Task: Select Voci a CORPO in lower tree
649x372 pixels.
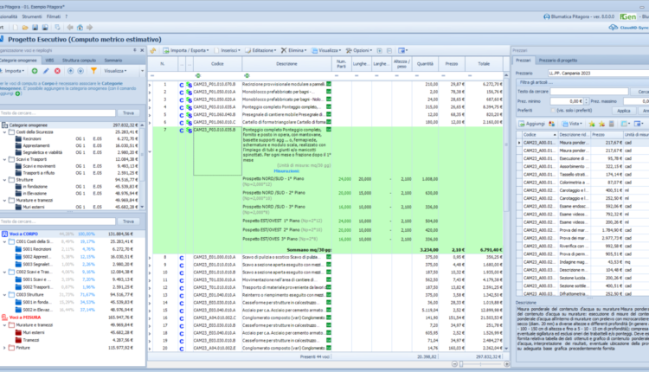Action: [x=23, y=234]
